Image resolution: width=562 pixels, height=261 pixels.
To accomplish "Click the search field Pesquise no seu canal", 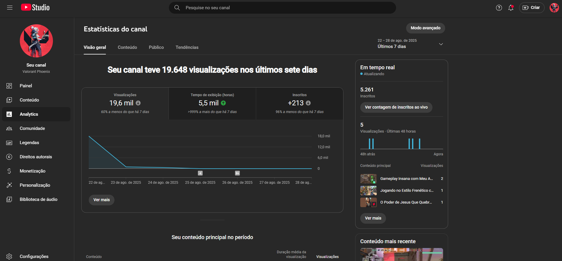I will (282, 8).
